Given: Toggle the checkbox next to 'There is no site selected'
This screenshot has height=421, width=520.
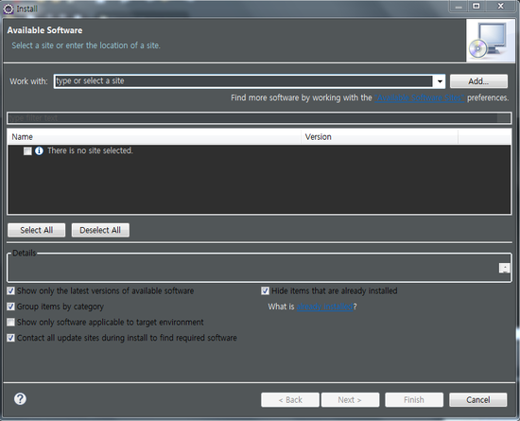Looking at the screenshot, I should point(27,151).
